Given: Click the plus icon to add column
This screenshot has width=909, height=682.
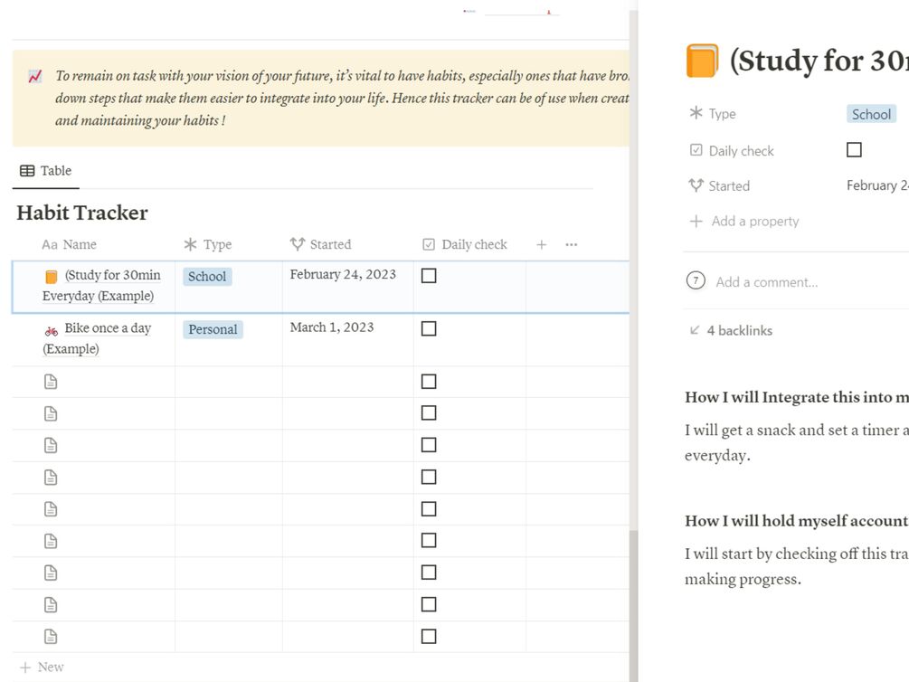Looking at the screenshot, I should 542,244.
